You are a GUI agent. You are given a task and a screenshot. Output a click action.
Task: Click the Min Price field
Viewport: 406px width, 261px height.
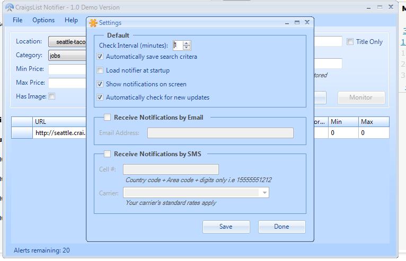click(x=67, y=69)
